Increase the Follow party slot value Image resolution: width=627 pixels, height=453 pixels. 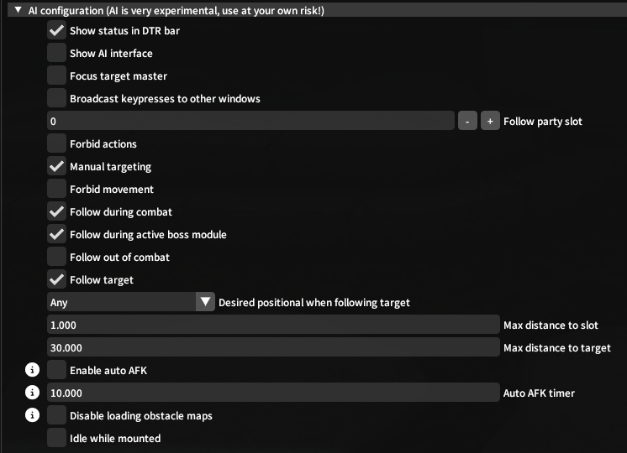[490, 122]
